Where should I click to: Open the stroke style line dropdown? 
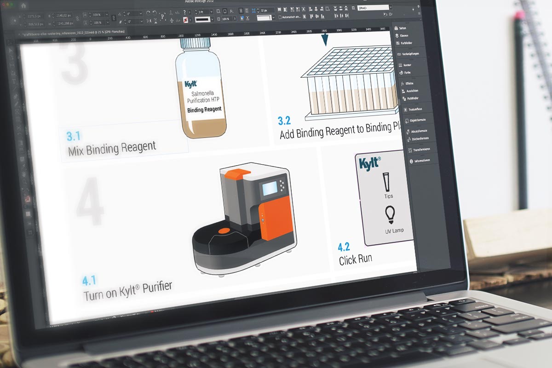tap(212, 20)
